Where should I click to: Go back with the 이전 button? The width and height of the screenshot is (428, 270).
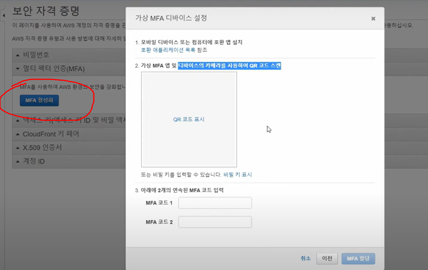(x=327, y=258)
